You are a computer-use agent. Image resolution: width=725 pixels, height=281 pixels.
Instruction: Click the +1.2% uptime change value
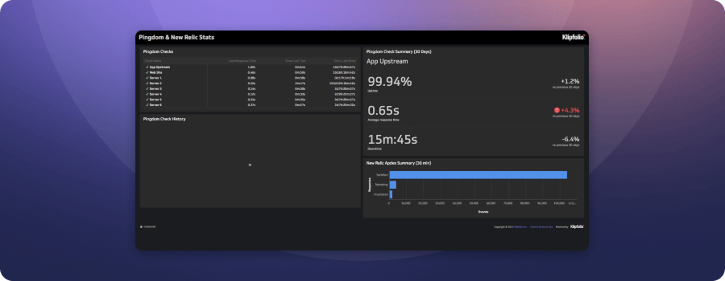click(570, 81)
